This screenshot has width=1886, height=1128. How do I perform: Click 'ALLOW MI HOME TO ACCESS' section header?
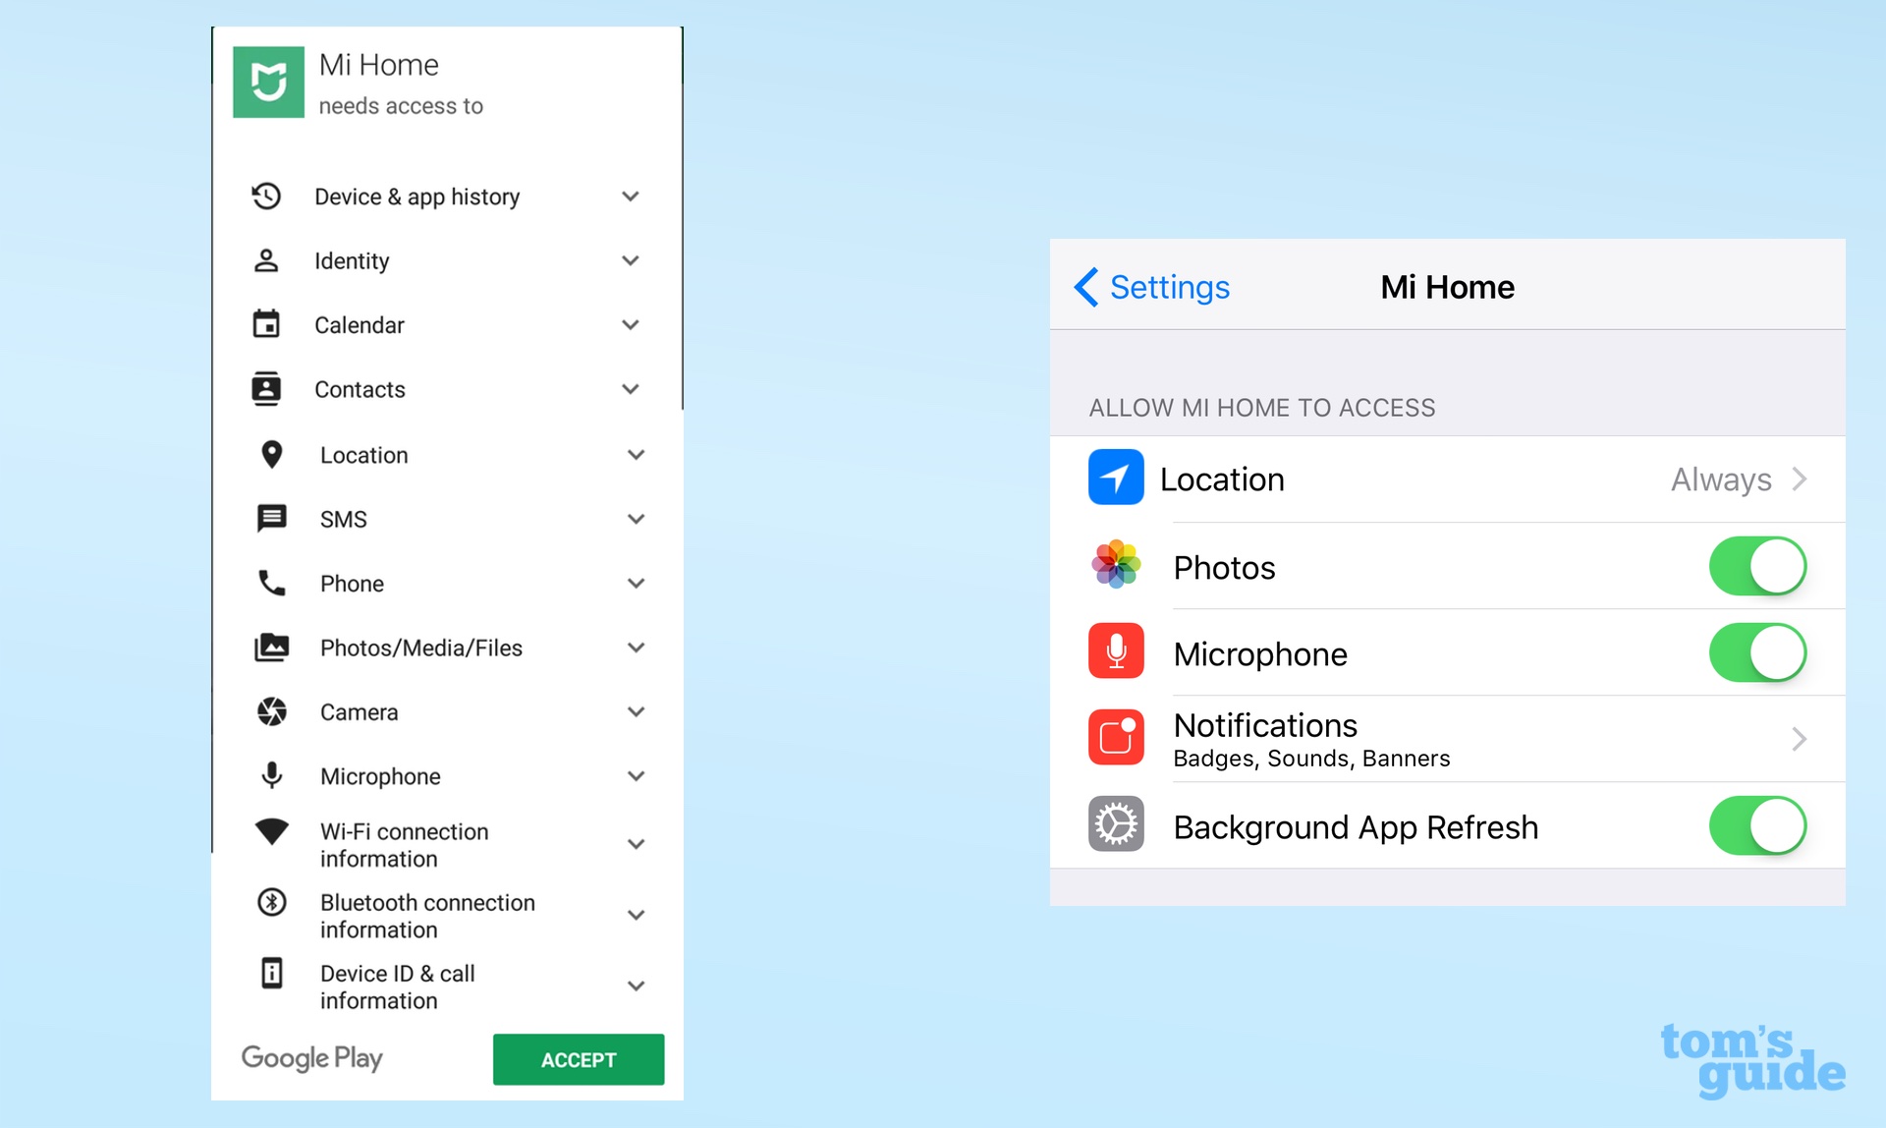pos(1262,408)
